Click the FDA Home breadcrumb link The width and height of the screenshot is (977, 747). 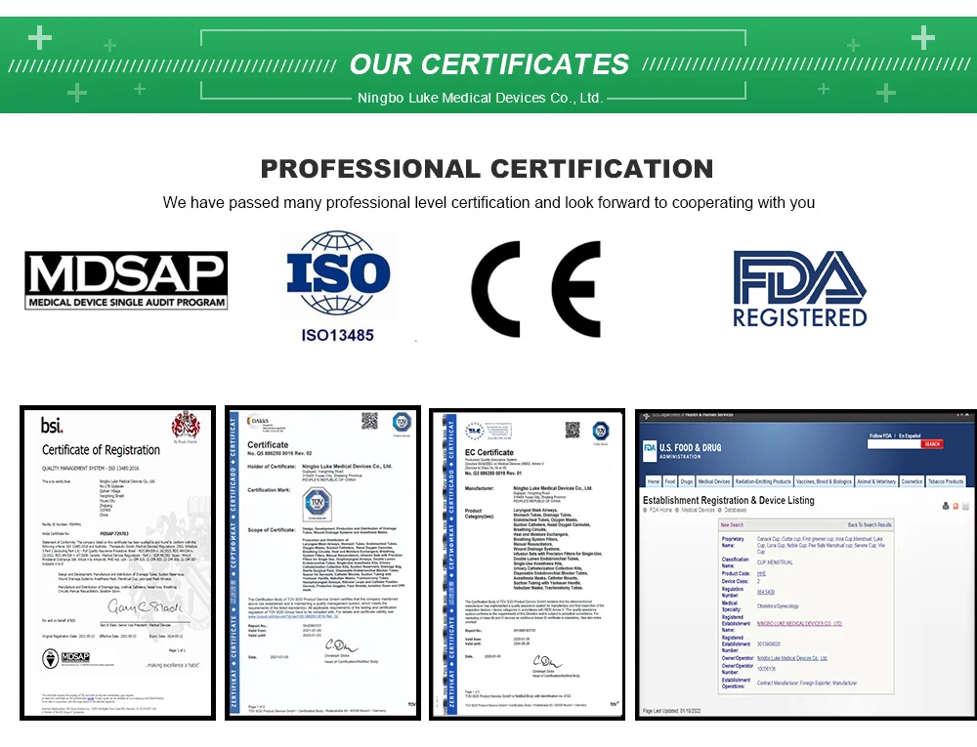point(660,510)
